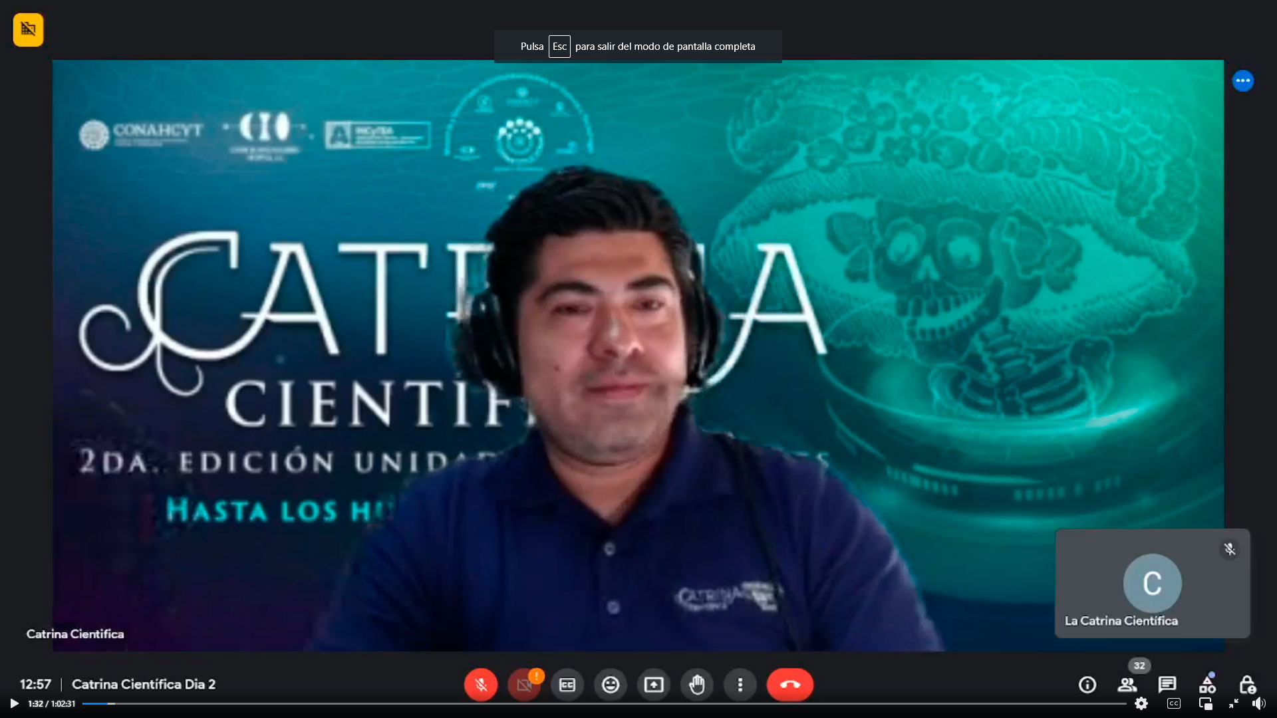Click the participant avatar letter C

pyautogui.click(x=1153, y=583)
